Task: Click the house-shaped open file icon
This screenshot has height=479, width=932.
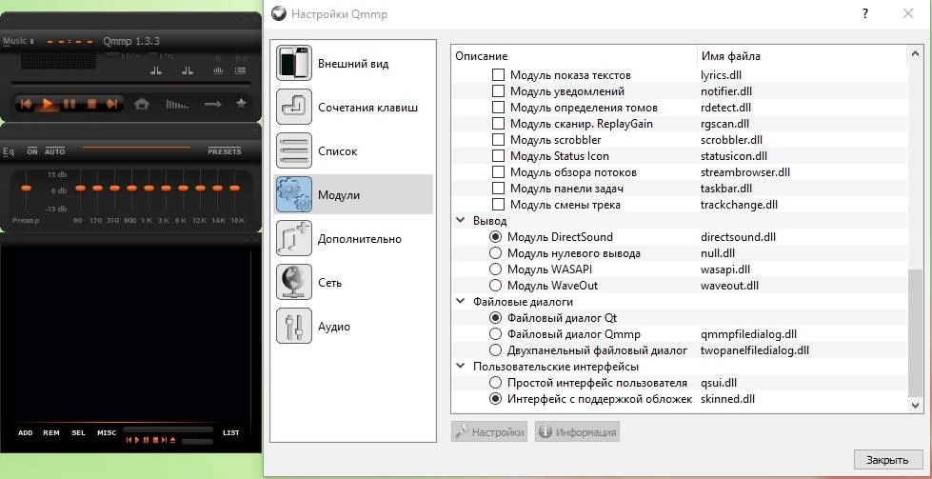Action: (142, 104)
